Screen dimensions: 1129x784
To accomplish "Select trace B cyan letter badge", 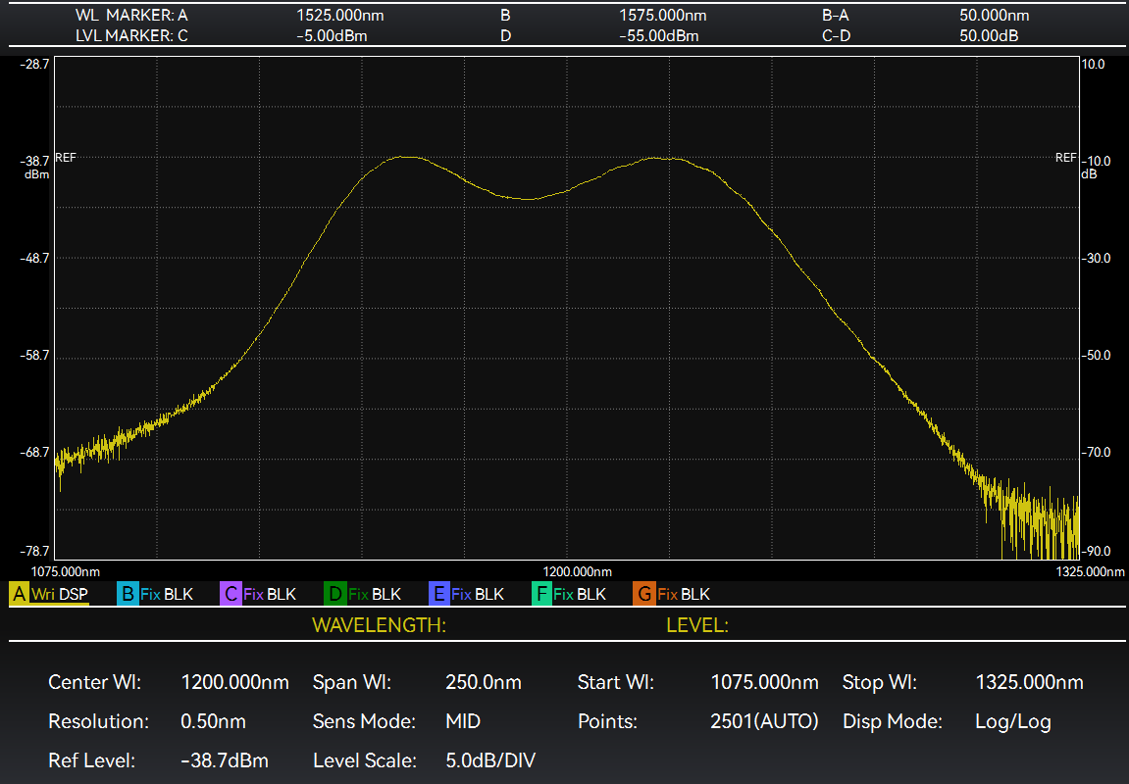I will pyautogui.click(x=128, y=594).
